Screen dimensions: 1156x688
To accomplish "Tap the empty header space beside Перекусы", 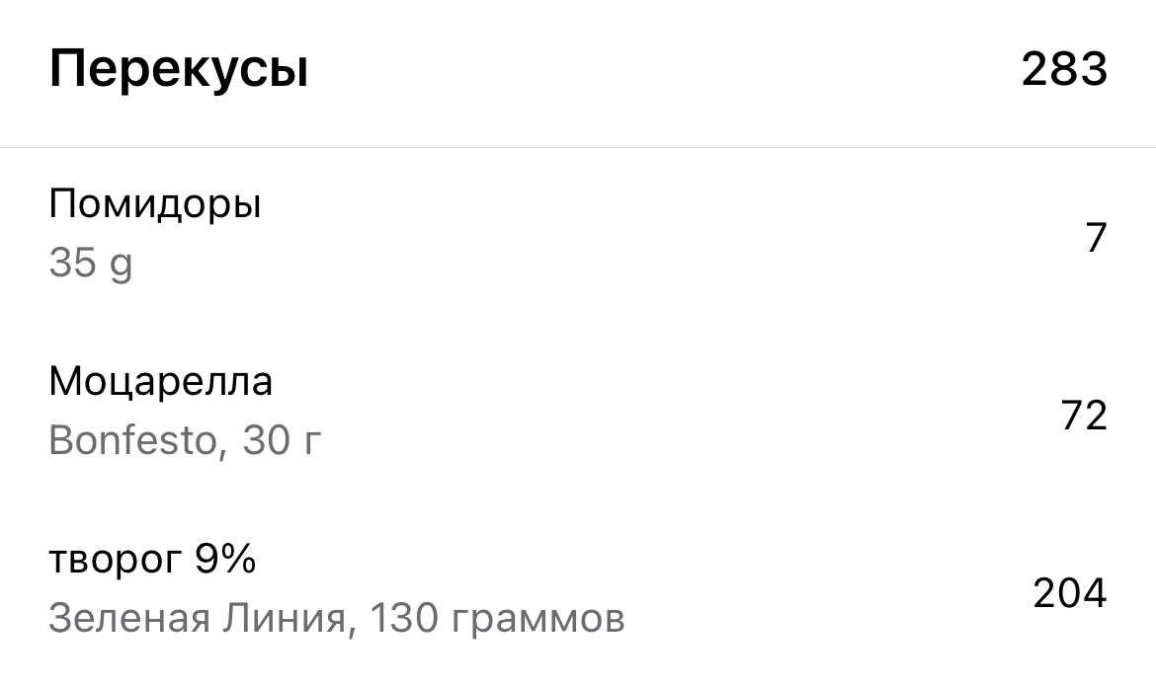I will pos(664,70).
